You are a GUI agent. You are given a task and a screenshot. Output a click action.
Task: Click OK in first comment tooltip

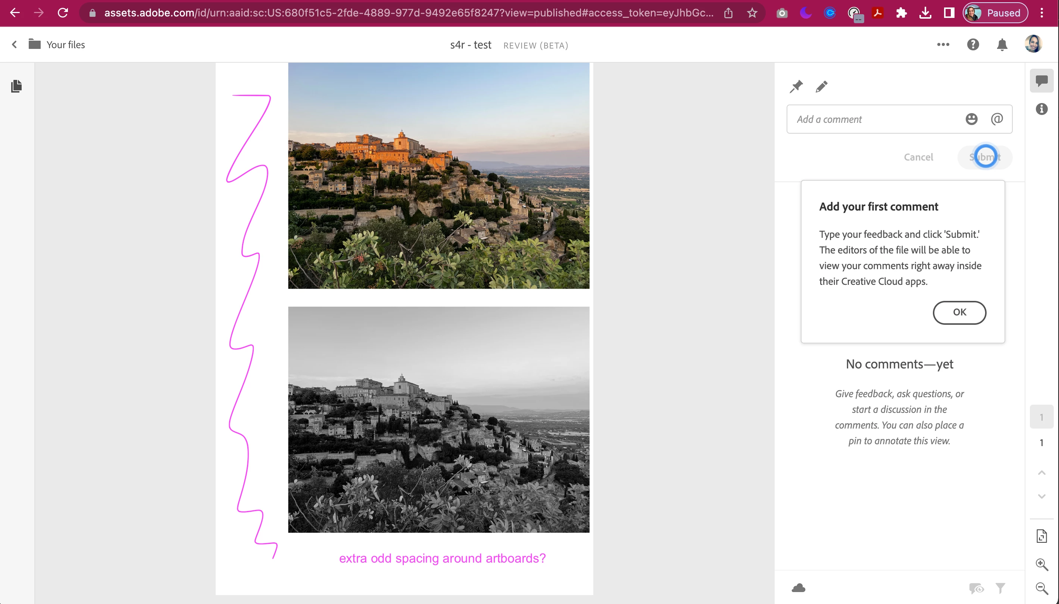click(x=959, y=312)
